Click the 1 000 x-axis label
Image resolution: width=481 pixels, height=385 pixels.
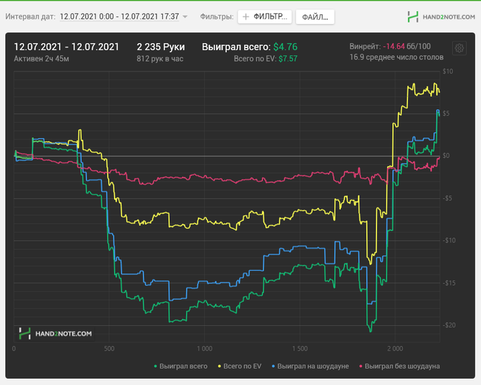tap(205, 349)
